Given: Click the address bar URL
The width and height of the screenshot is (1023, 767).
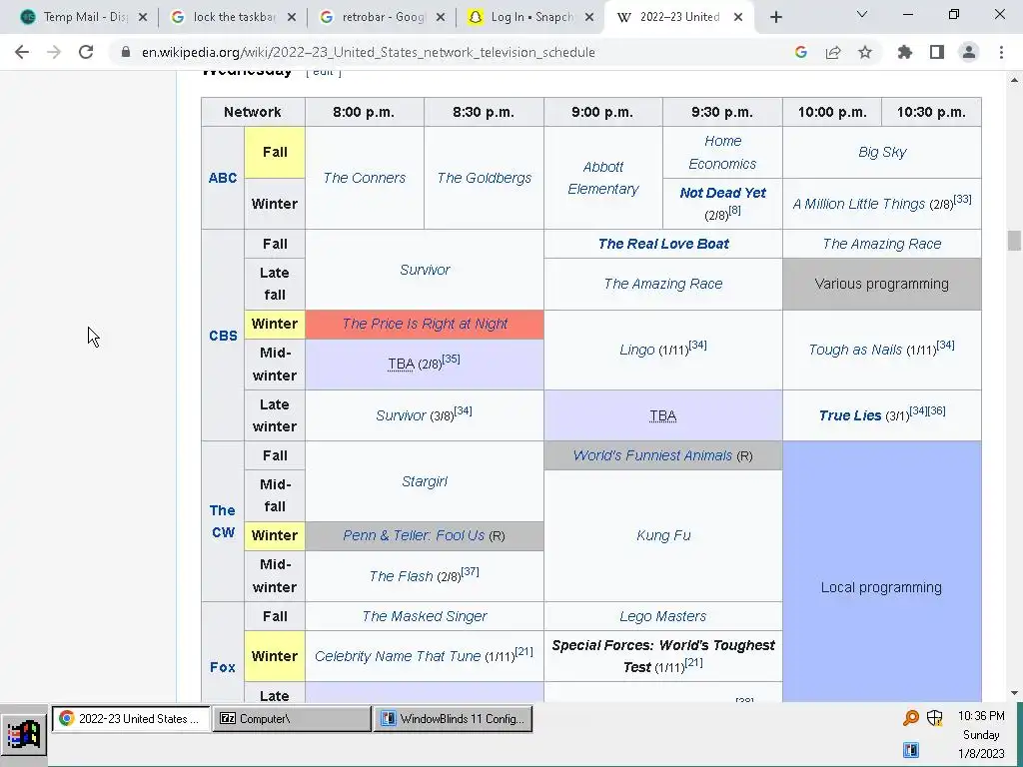Looking at the screenshot, I should click(368, 52).
